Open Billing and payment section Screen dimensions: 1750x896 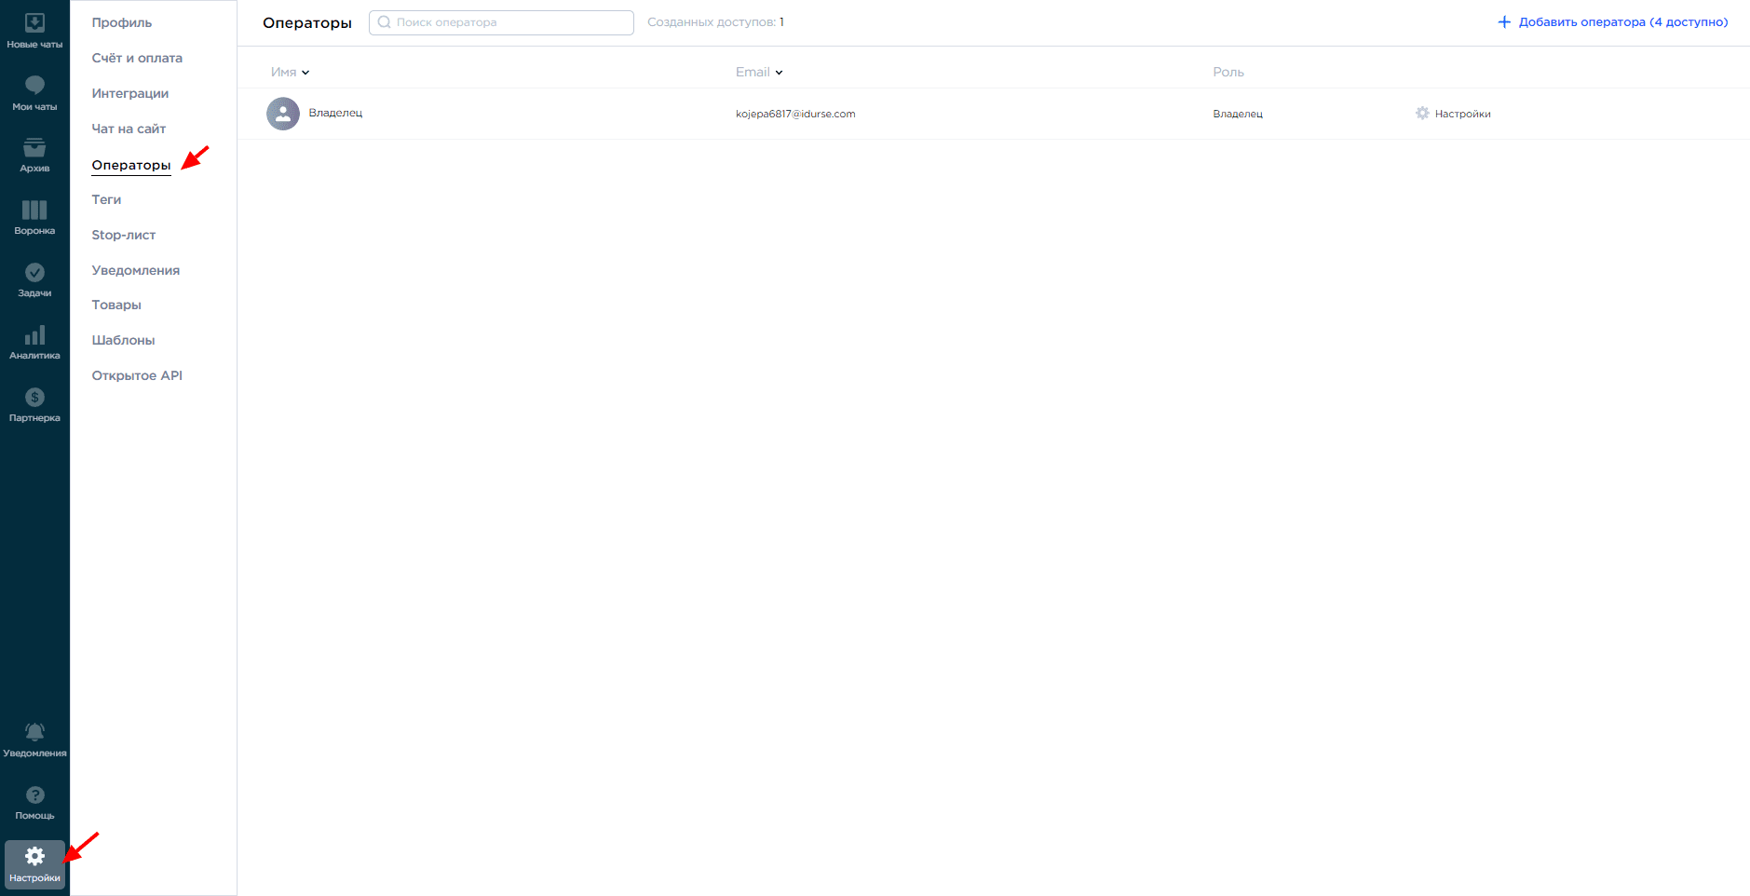click(x=137, y=58)
